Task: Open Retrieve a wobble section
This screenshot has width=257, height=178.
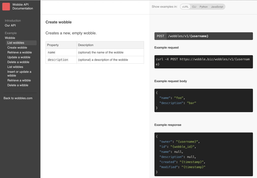Action: coord(20,52)
